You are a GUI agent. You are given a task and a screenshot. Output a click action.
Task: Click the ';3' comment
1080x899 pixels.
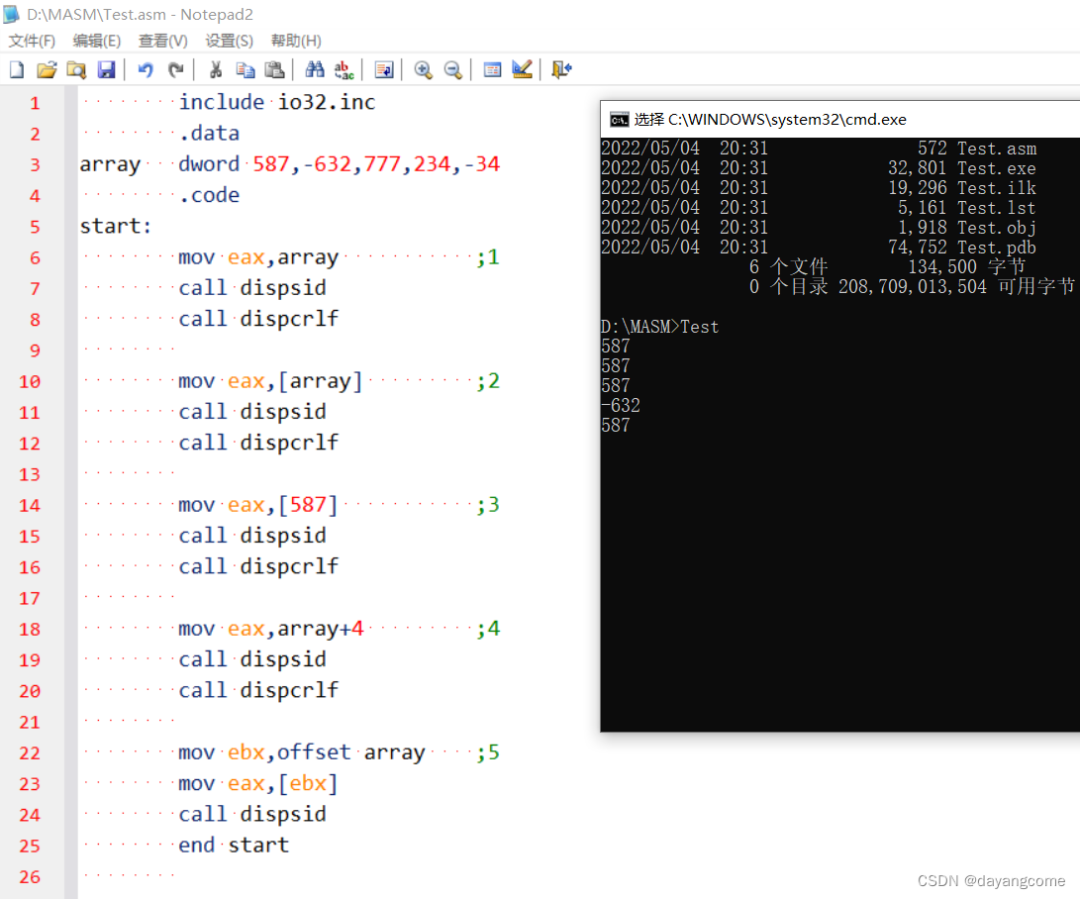488,505
